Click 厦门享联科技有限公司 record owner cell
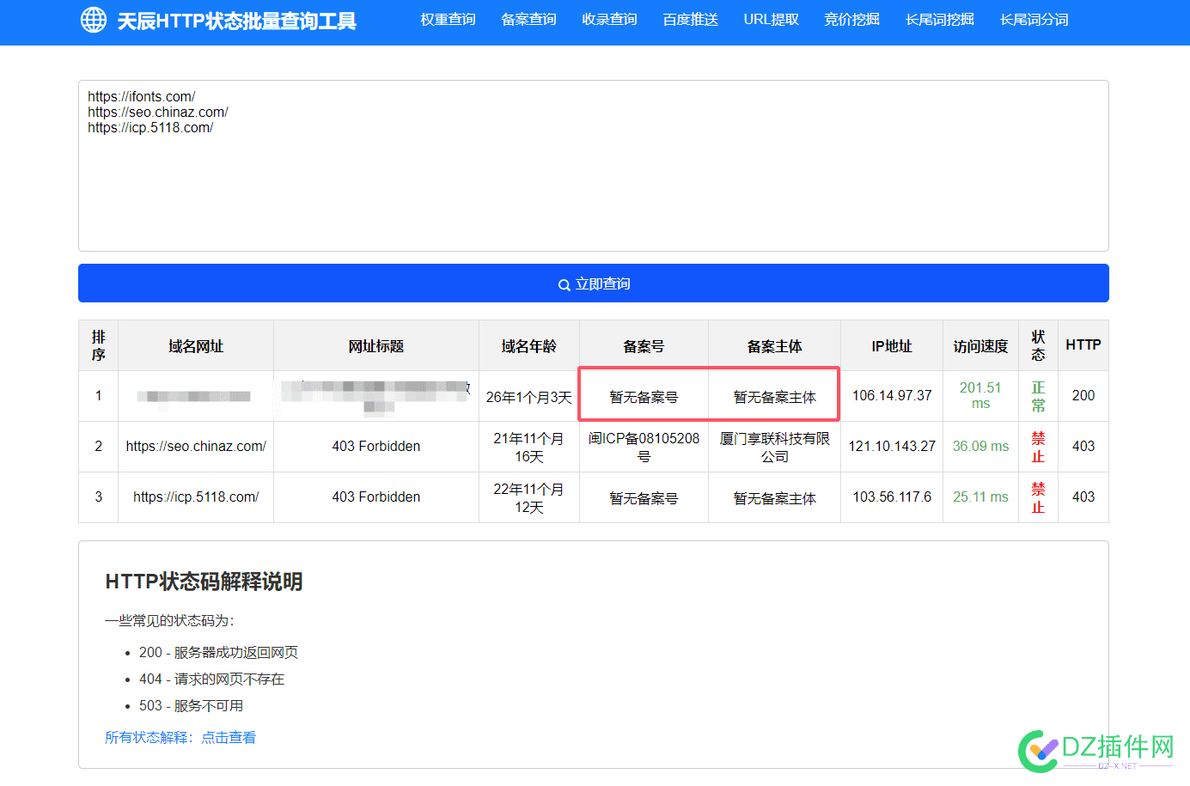This screenshot has width=1190, height=786. 774,447
